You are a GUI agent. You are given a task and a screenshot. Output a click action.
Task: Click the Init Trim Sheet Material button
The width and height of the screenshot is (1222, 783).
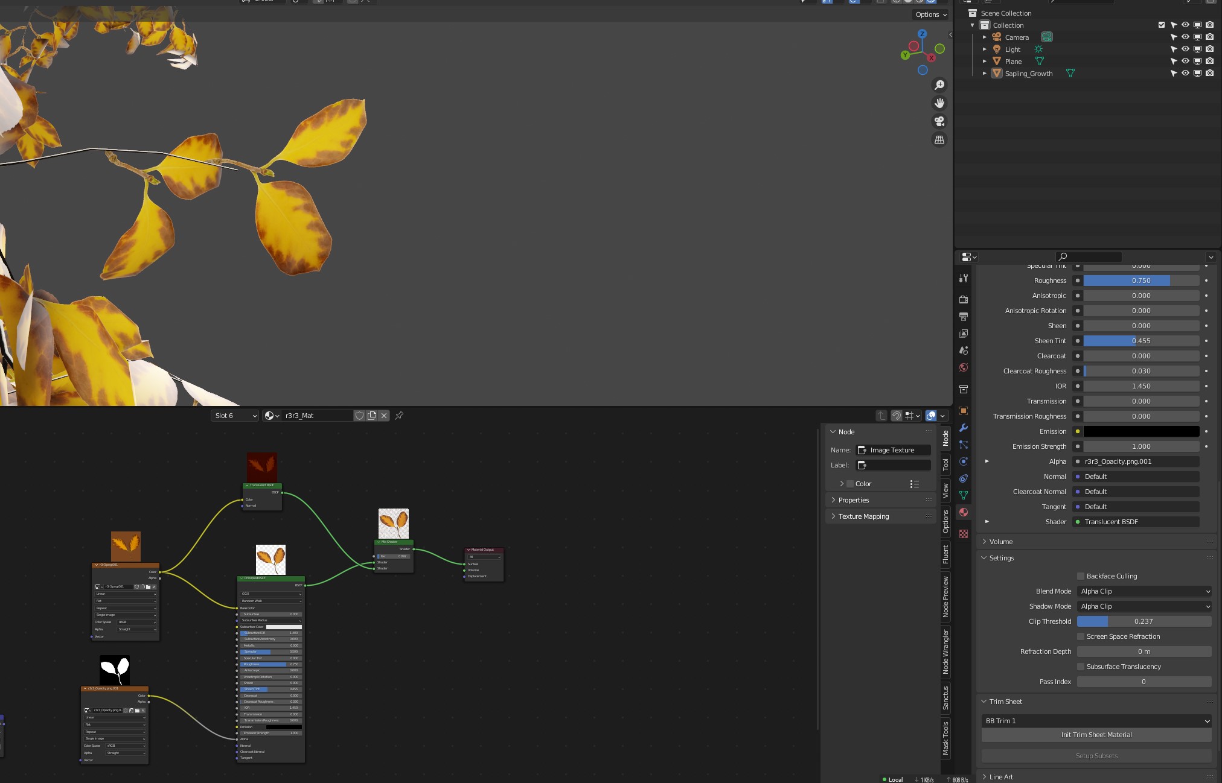pyautogui.click(x=1096, y=735)
